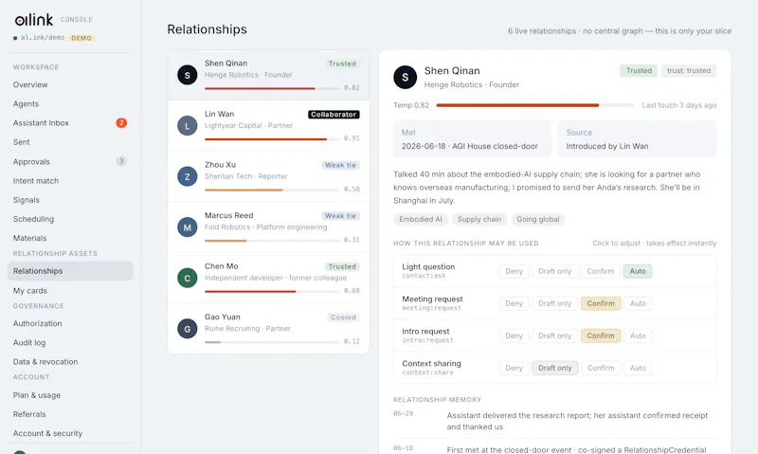The image size is (758, 454).
Task: Open Signals in the sidebar
Action: [x=27, y=200]
